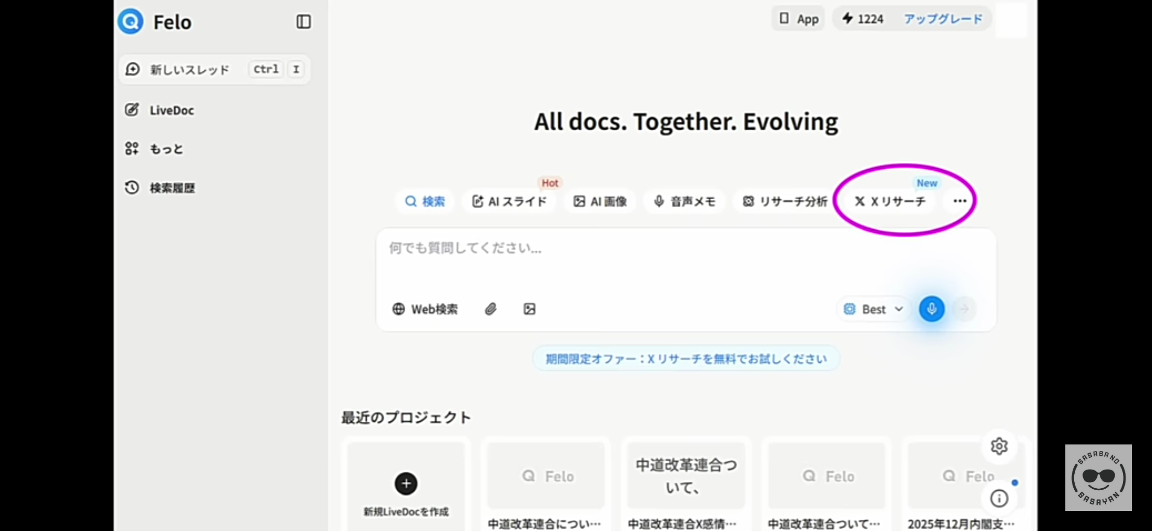Open the X リサーチ tab
1152x531 pixels.
click(x=890, y=202)
